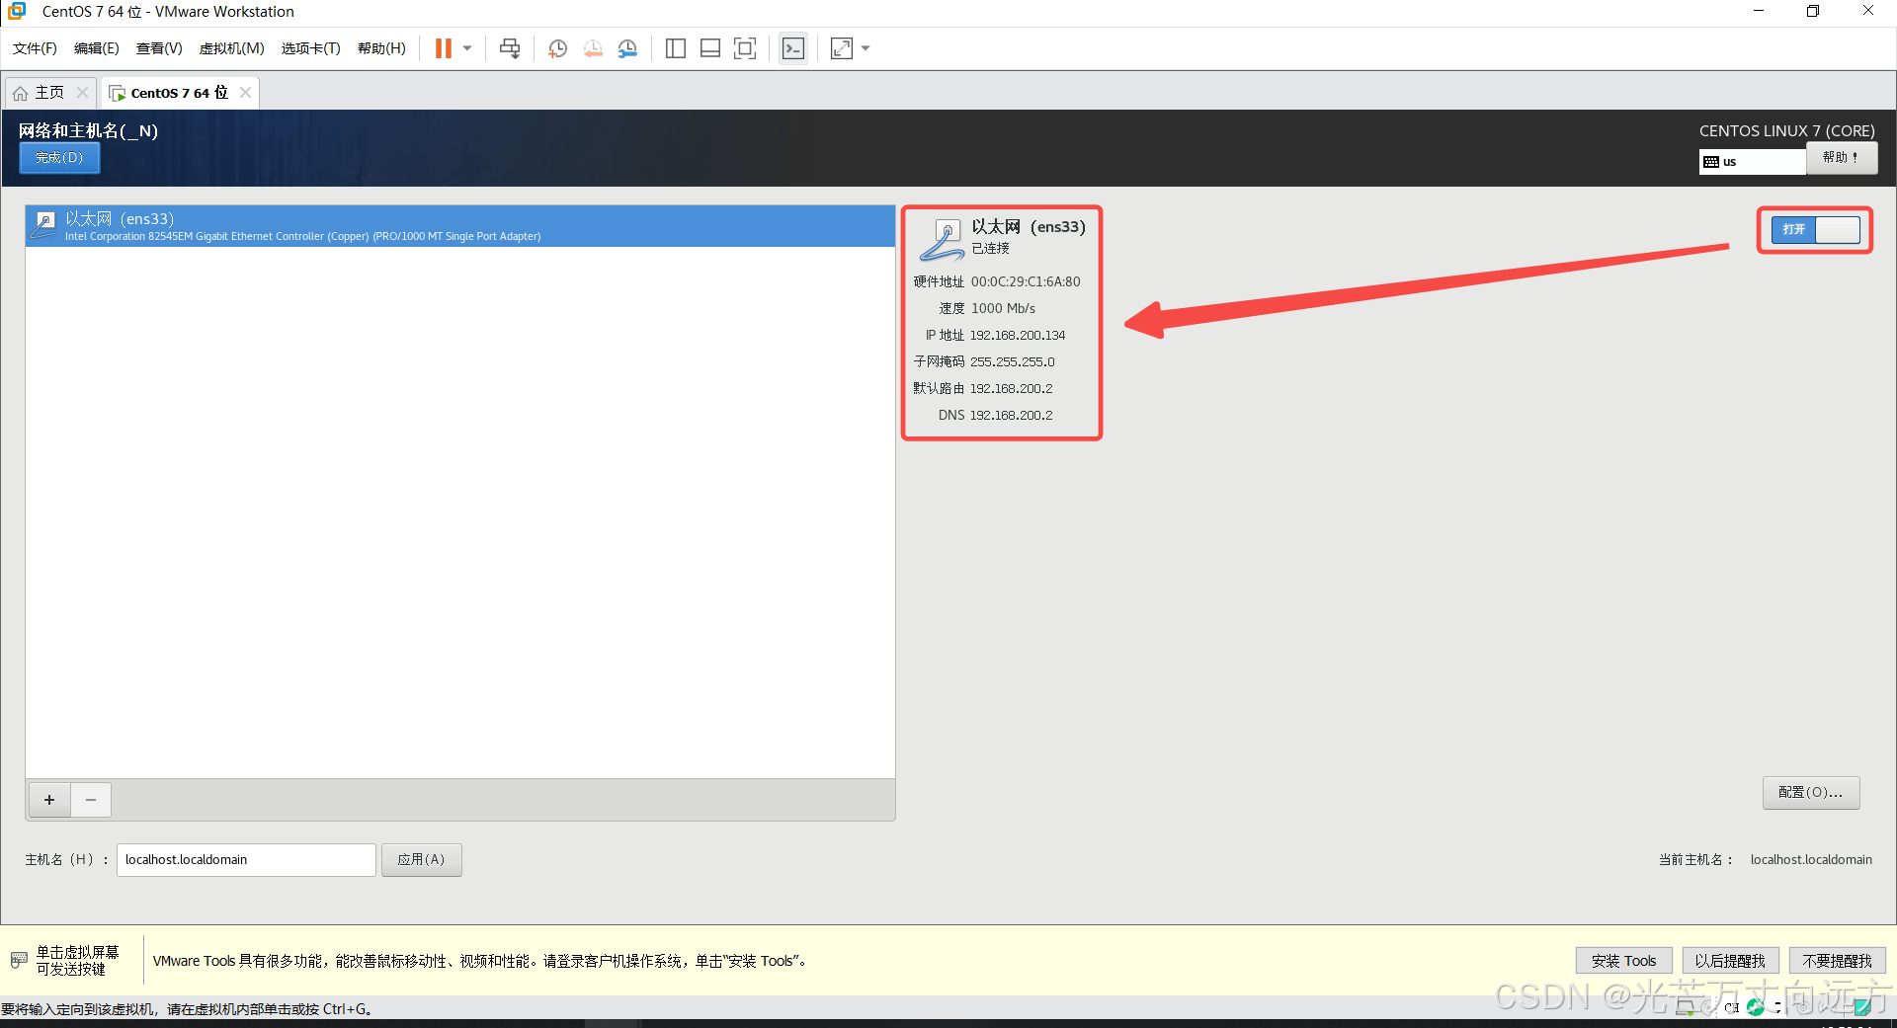This screenshot has width=1897, height=1028.
Task: Take a snapshot with the clock-plus icon
Action: (557, 48)
